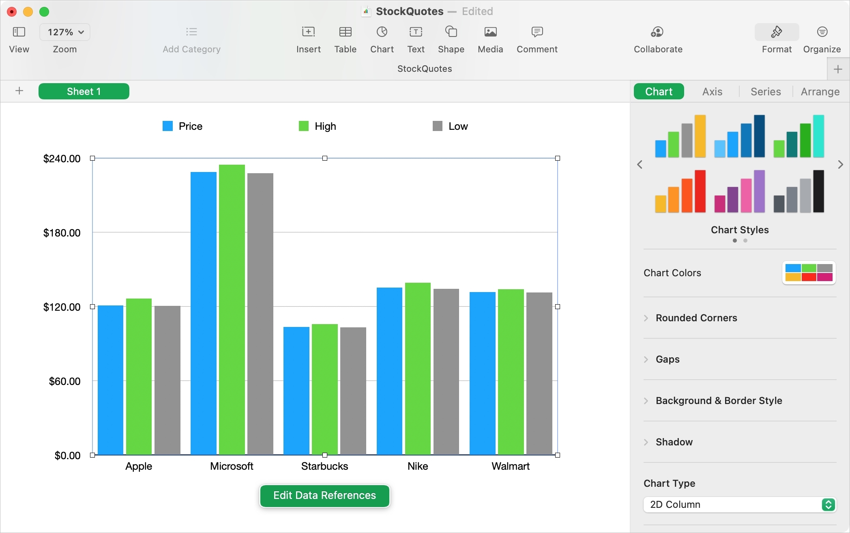Switch to the Series tab
Image resolution: width=850 pixels, height=533 pixels.
(x=766, y=91)
